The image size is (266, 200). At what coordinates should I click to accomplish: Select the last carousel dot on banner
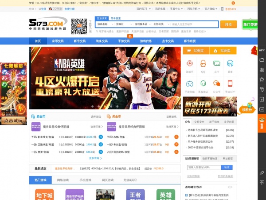coord(117,107)
